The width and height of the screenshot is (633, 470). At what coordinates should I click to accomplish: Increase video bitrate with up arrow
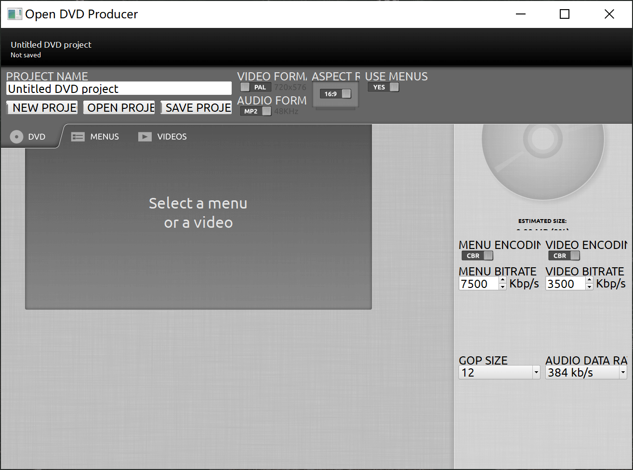pos(589,280)
